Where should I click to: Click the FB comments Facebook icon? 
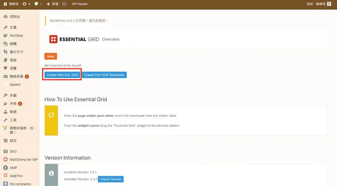coord(6,184)
